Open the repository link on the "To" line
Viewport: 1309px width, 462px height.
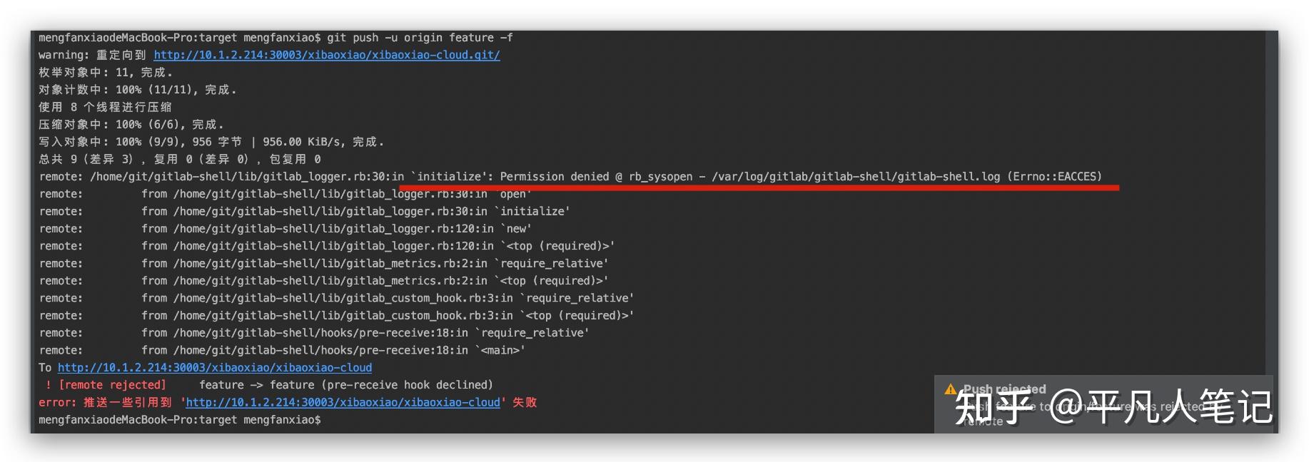pyautogui.click(x=215, y=368)
